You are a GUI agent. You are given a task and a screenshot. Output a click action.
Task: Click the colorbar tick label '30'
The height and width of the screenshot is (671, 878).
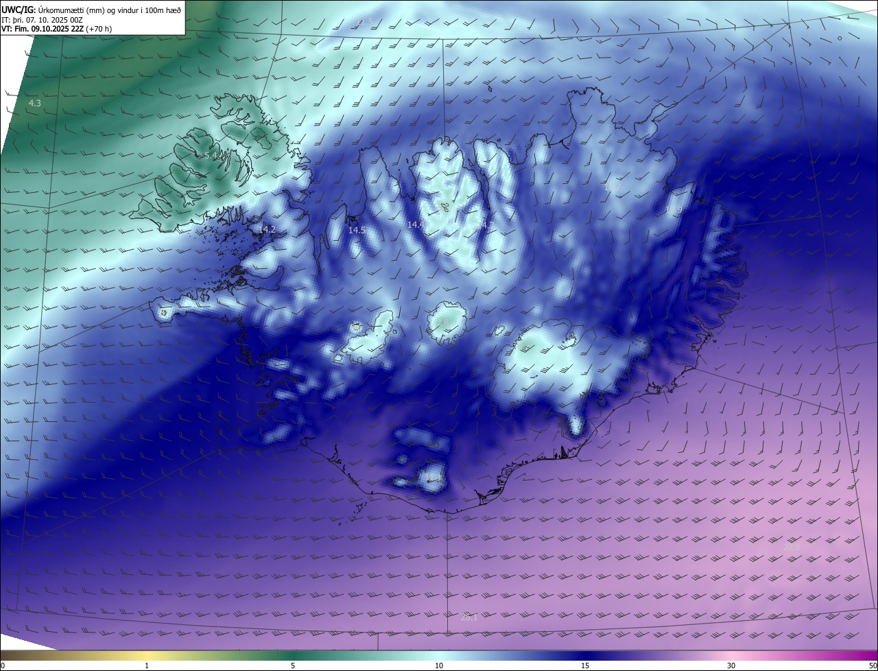(731, 666)
